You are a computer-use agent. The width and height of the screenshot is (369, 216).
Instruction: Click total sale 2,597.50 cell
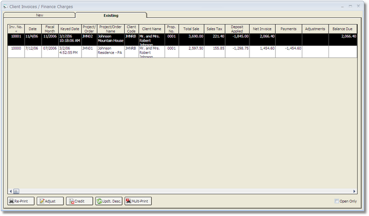click(191, 52)
